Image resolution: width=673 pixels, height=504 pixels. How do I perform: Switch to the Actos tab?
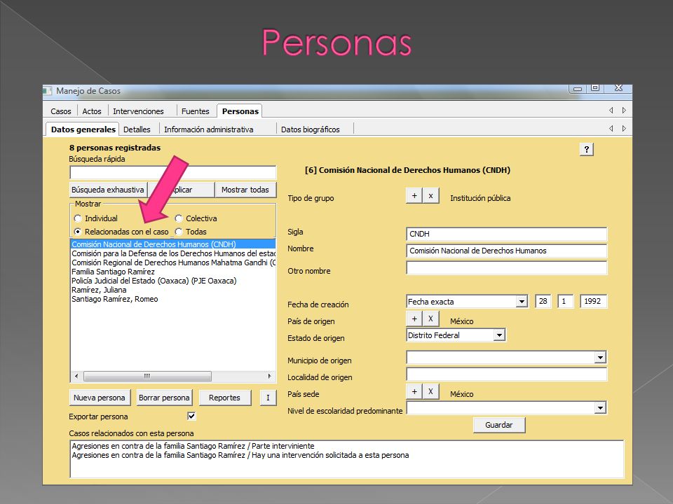(x=92, y=111)
